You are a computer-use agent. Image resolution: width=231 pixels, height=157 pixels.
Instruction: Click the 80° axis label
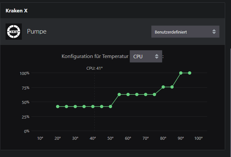pyautogui.click(x=163, y=138)
